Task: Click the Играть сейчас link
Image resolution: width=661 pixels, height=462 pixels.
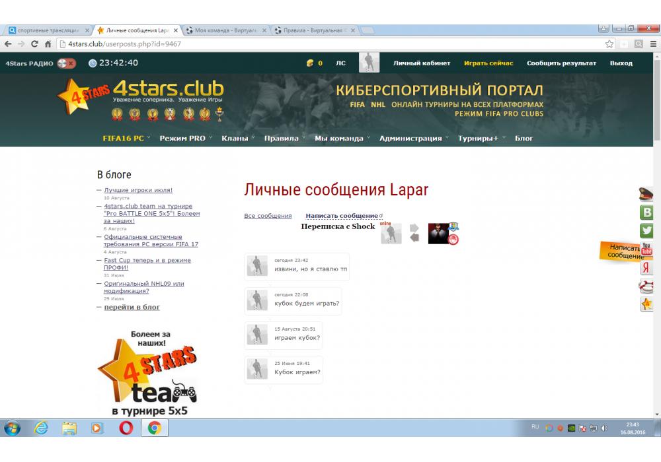Action: [x=488, y=63]
